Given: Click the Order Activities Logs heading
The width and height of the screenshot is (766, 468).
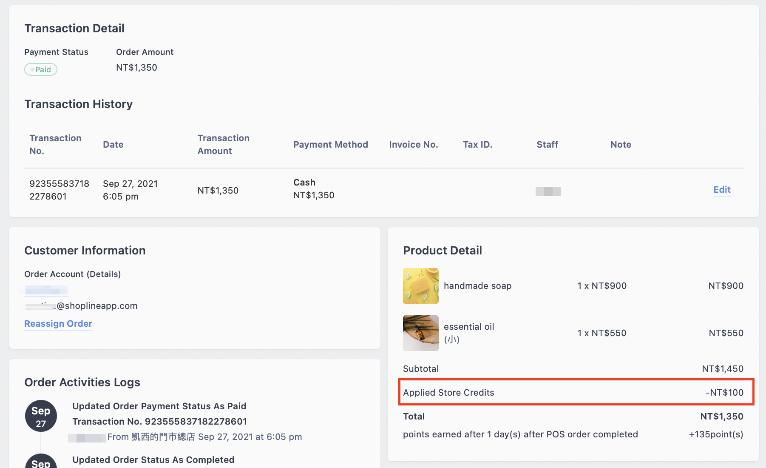Looking at the screenshot, I should [x=82, y=382].
